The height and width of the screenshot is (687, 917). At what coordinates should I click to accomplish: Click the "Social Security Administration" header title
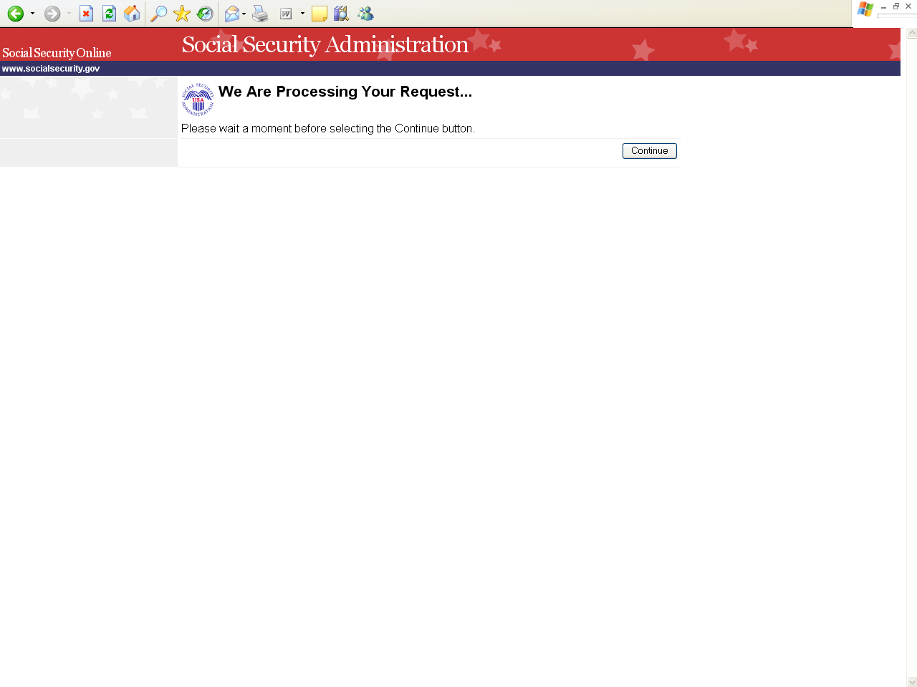point(325,44)
